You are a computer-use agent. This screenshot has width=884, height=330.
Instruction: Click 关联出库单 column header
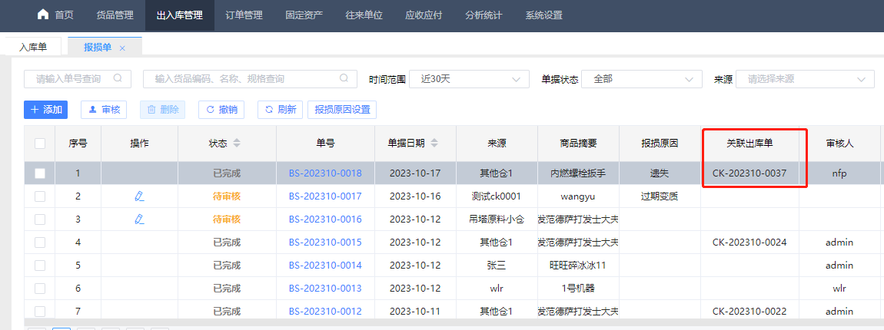749,144
